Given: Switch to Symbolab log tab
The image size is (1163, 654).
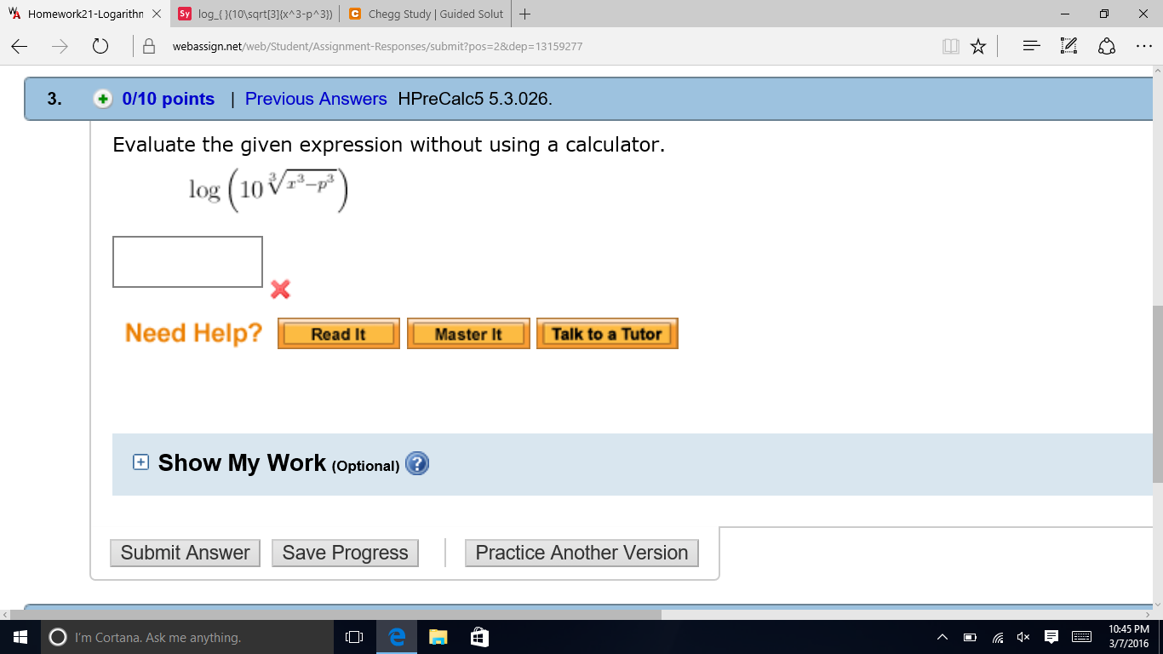Looking at the screenshot, I should (255, 14).
